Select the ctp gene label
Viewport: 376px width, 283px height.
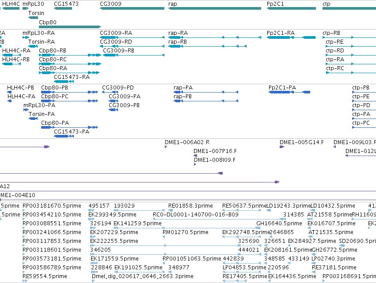click(327, 4)
